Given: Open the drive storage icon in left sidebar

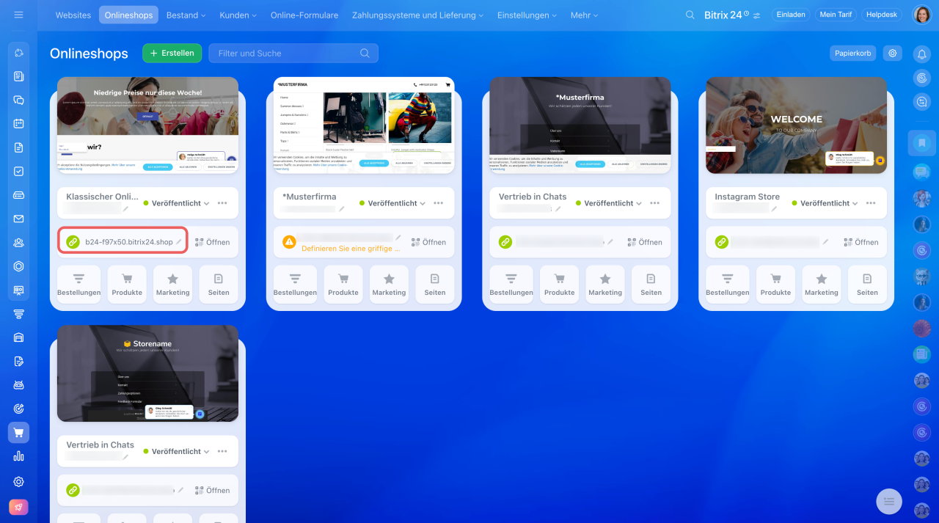Looking at the screenshot, I should point(18,195).
